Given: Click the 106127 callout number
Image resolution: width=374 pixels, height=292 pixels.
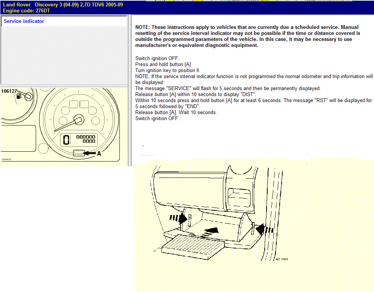Looking at the screenshot, I should 9,91.
